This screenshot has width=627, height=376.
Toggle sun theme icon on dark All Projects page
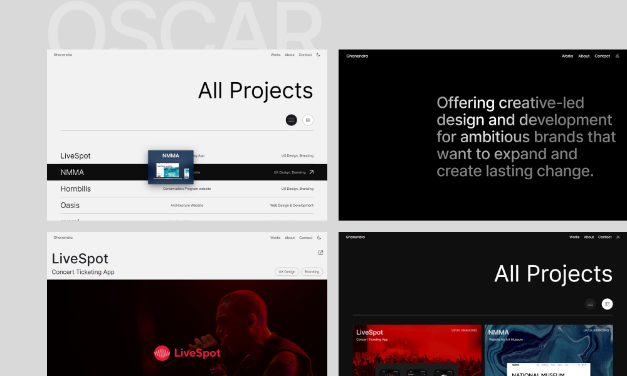(x=618, y=238)
